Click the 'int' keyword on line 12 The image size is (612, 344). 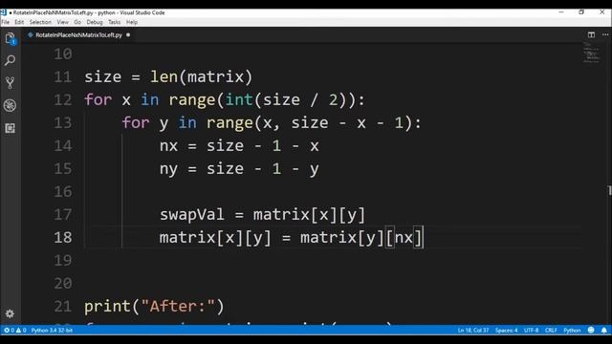click(239, 99)
